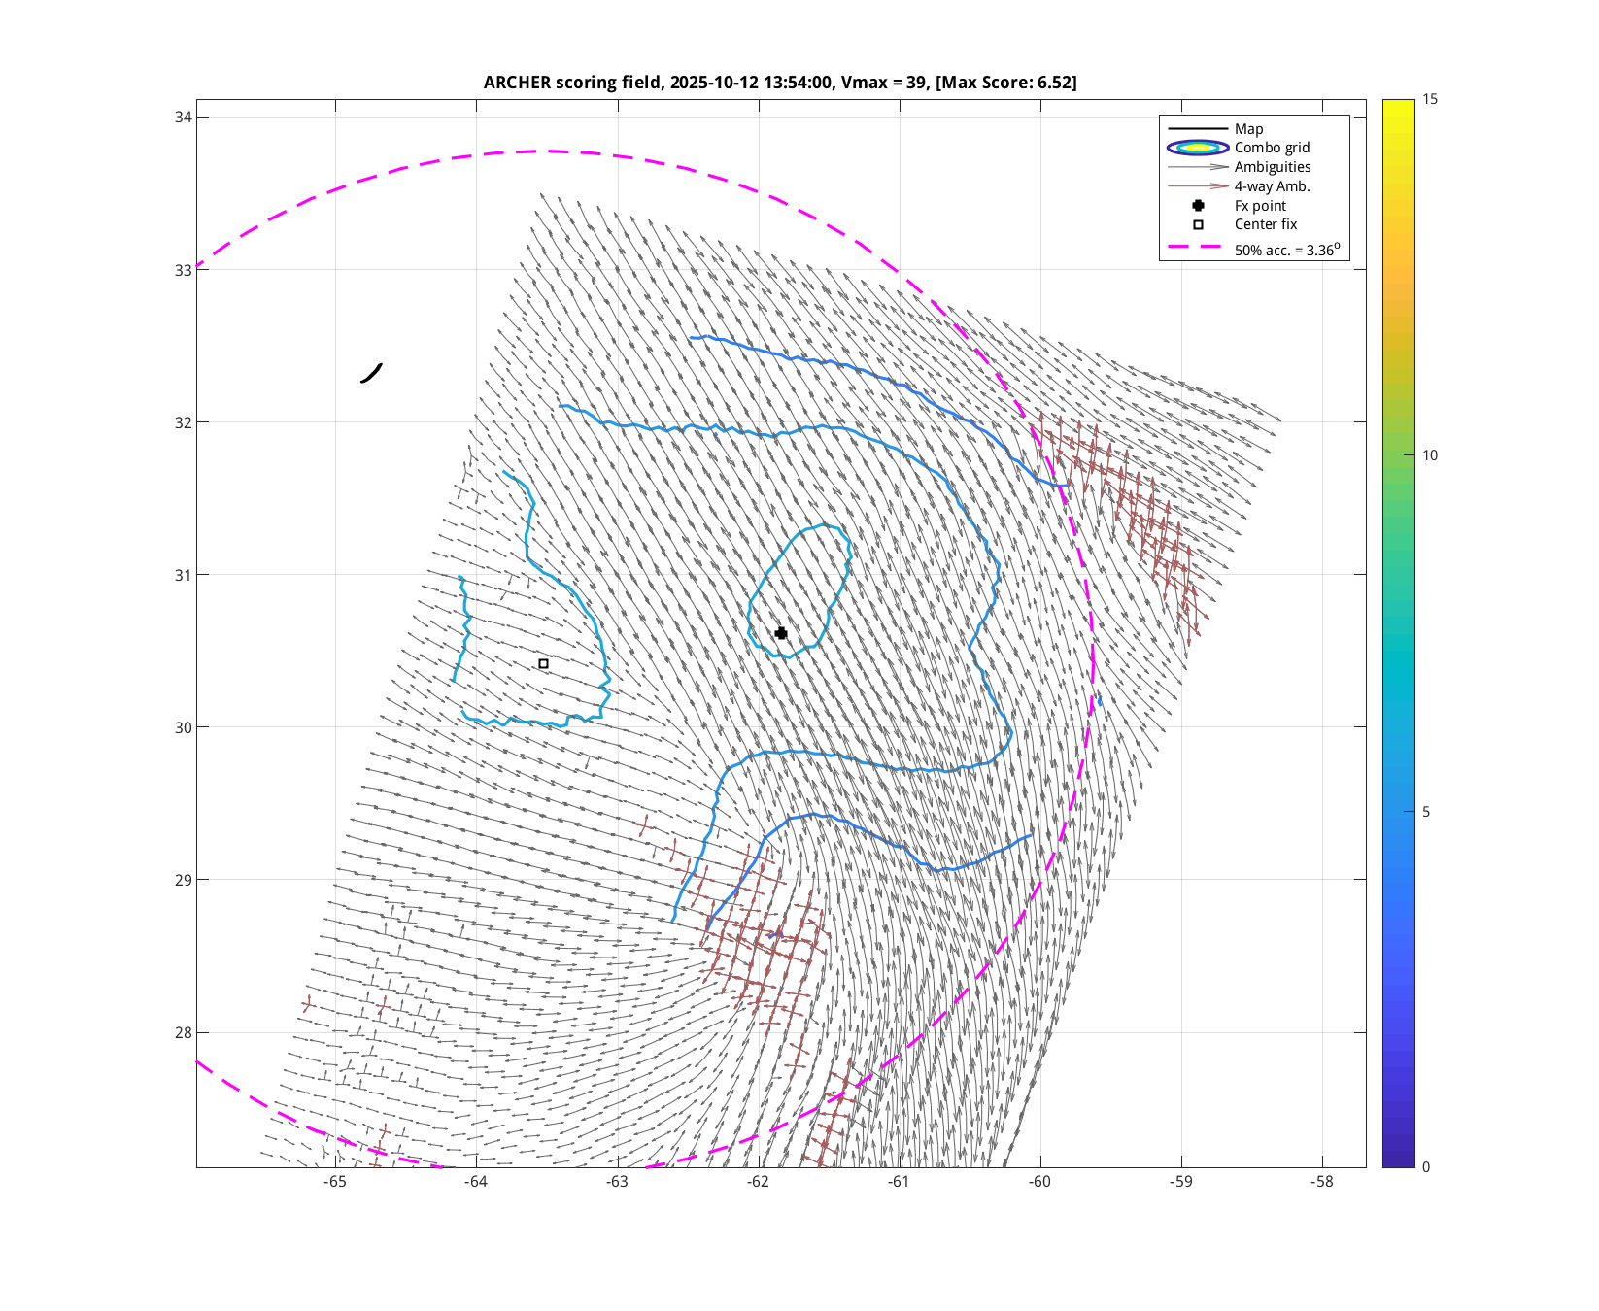Select the '50% acc. = 3.36°' legend label
1599x1311 pixels.
click(1286, 250)
